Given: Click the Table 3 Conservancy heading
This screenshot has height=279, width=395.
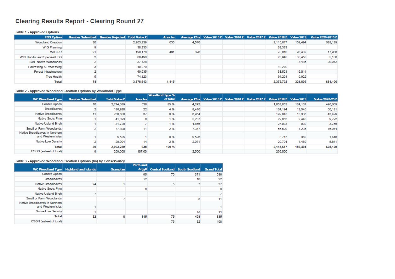Looking at the screenshot, I should pyautogui.click(x=70, y=161).
